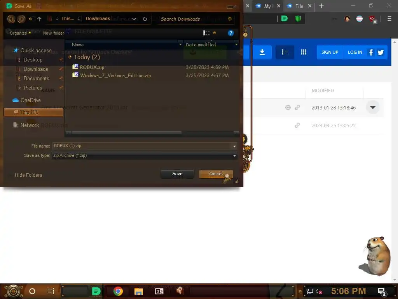Open Task View on the taskbar
398x299 pixels.
click(51, 291)
